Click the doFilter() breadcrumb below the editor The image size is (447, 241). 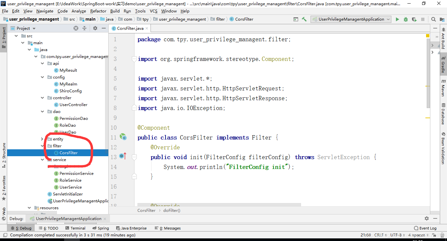click(172, 211)
